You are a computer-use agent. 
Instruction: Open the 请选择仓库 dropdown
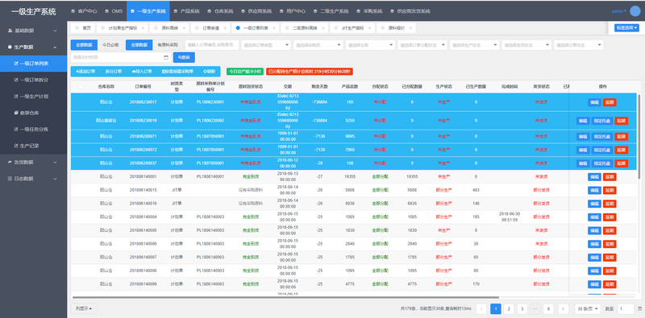pos(370,45)
